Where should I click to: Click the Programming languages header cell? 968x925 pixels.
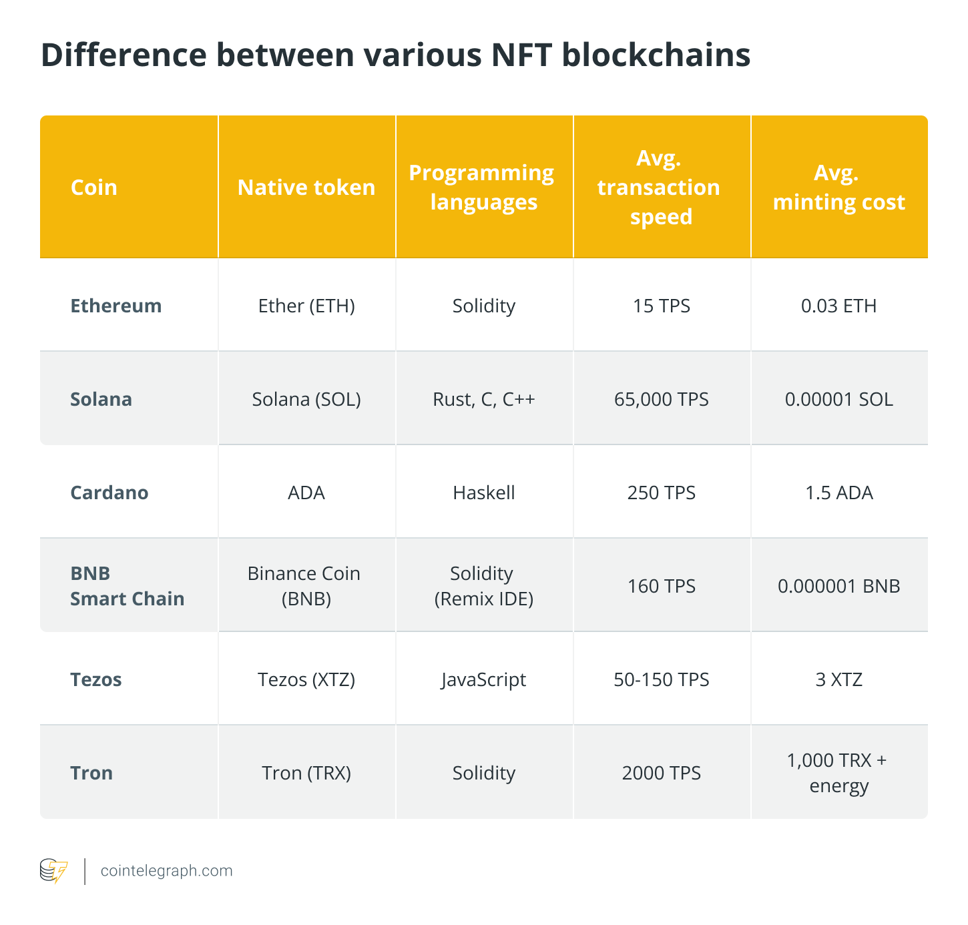point(483,188)
